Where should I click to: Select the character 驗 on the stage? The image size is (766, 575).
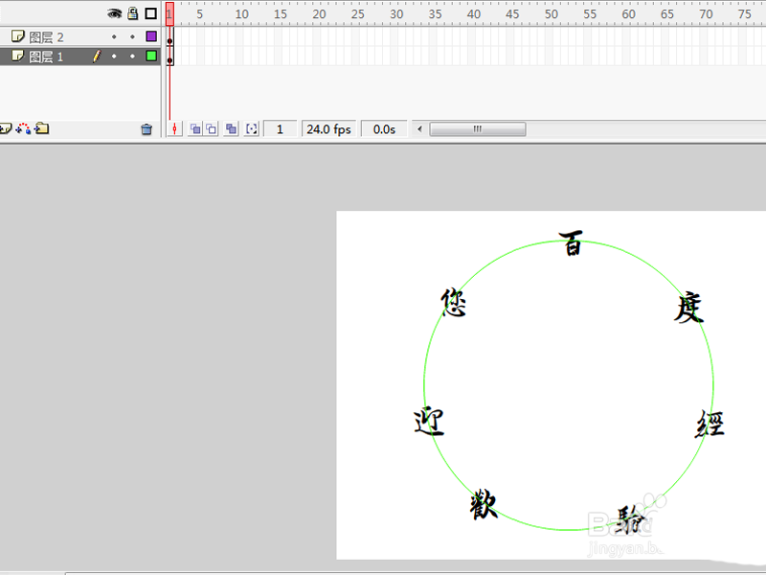point(631,519)
